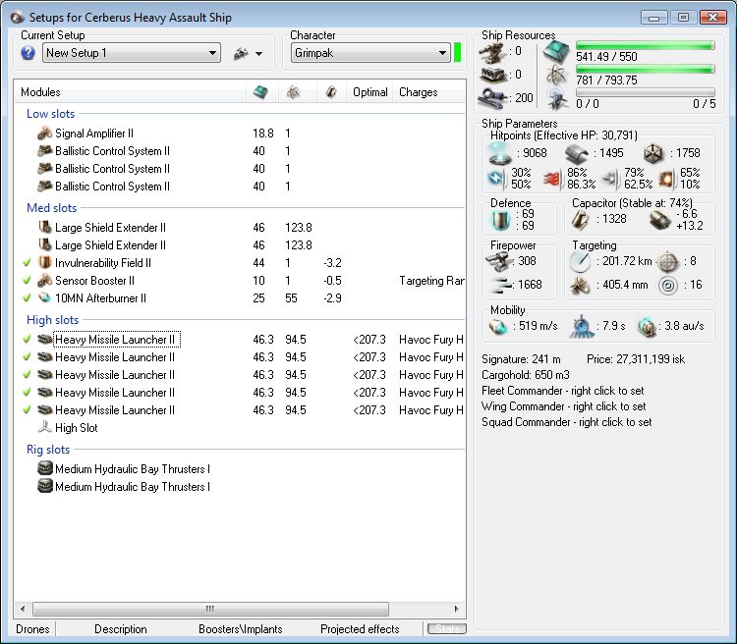Viewport: 737px width, 644px height.
Task: Click the shield hitpoints icon
Action: [x=499, y=153]
